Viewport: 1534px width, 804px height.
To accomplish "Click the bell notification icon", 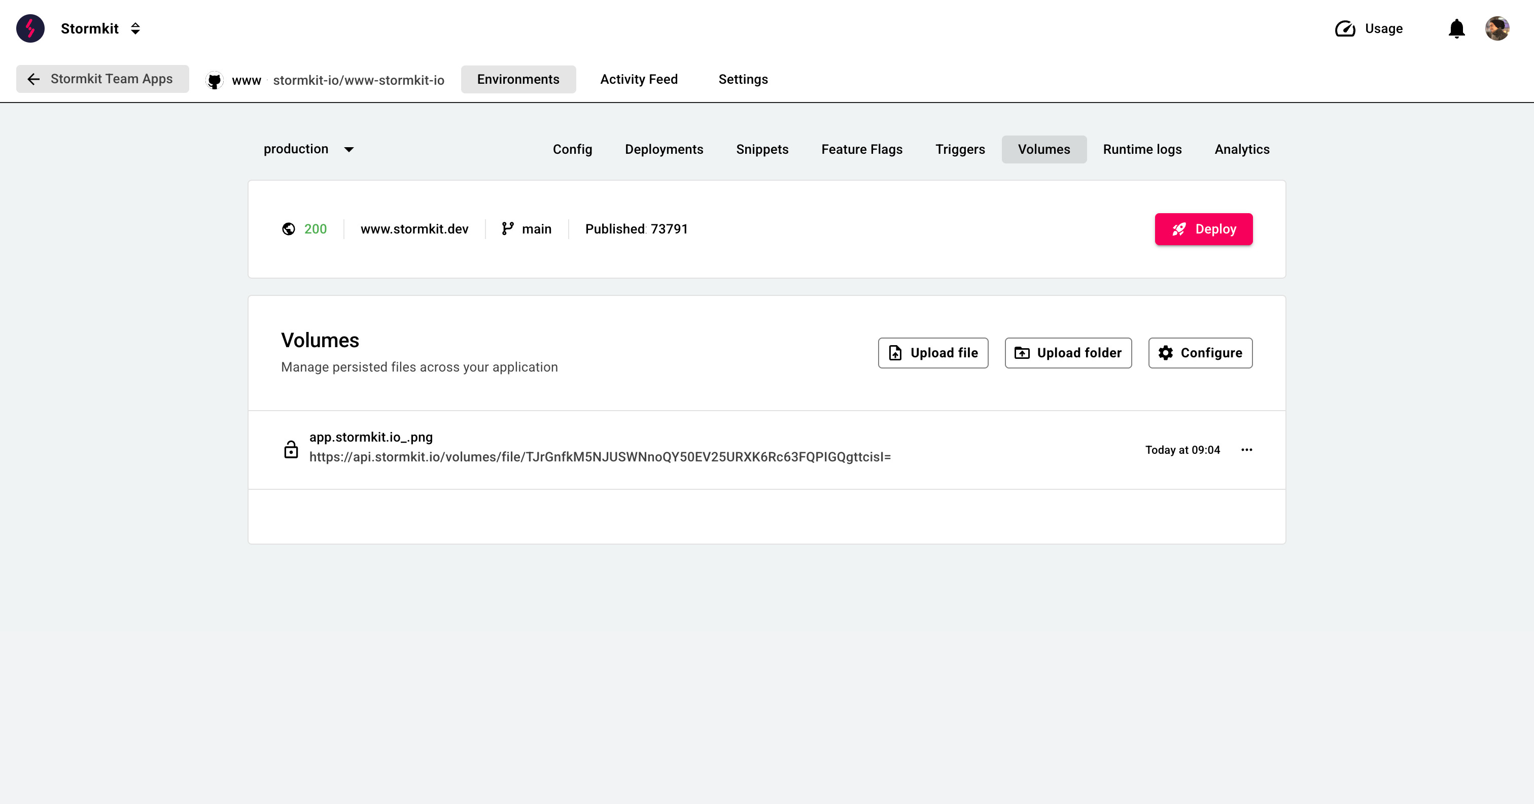I will [x=1456, y=28].
